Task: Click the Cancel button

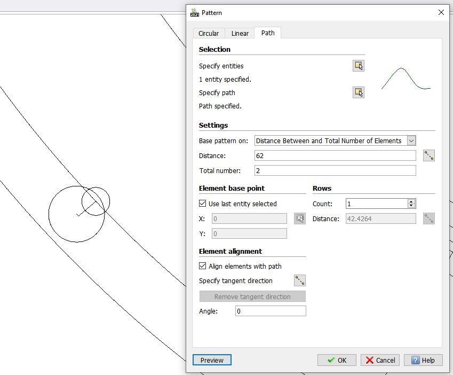Action: pyautogui.click(x=380, y=360)
